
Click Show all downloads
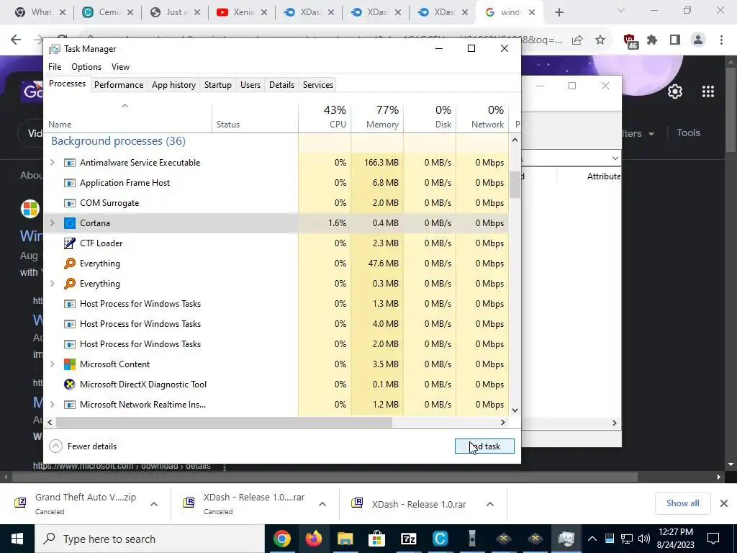click(x=682, y=503)
